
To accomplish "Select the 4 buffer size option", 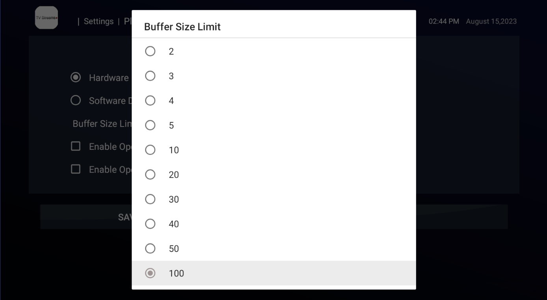I will tap(273, 101).
